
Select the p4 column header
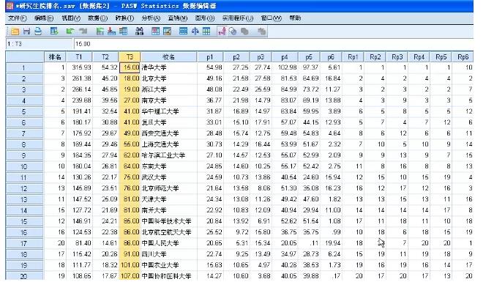point(284,57)
